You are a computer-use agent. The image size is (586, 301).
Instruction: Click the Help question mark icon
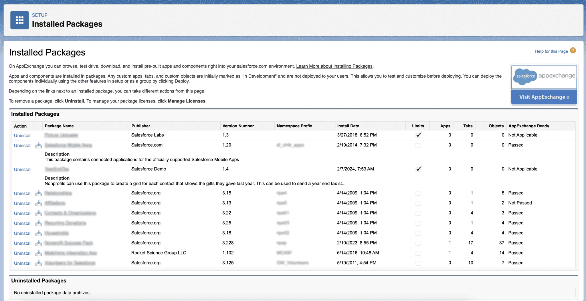click(573, 51)
